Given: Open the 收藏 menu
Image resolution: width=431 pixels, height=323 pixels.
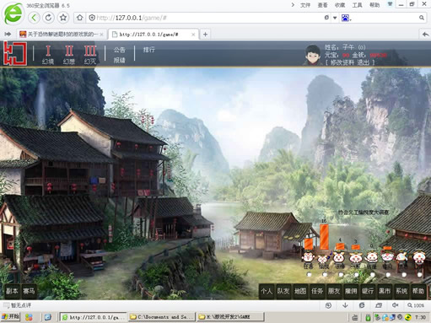Looking at the screenshot, I should pyautogui.click(x=340, y=5).
